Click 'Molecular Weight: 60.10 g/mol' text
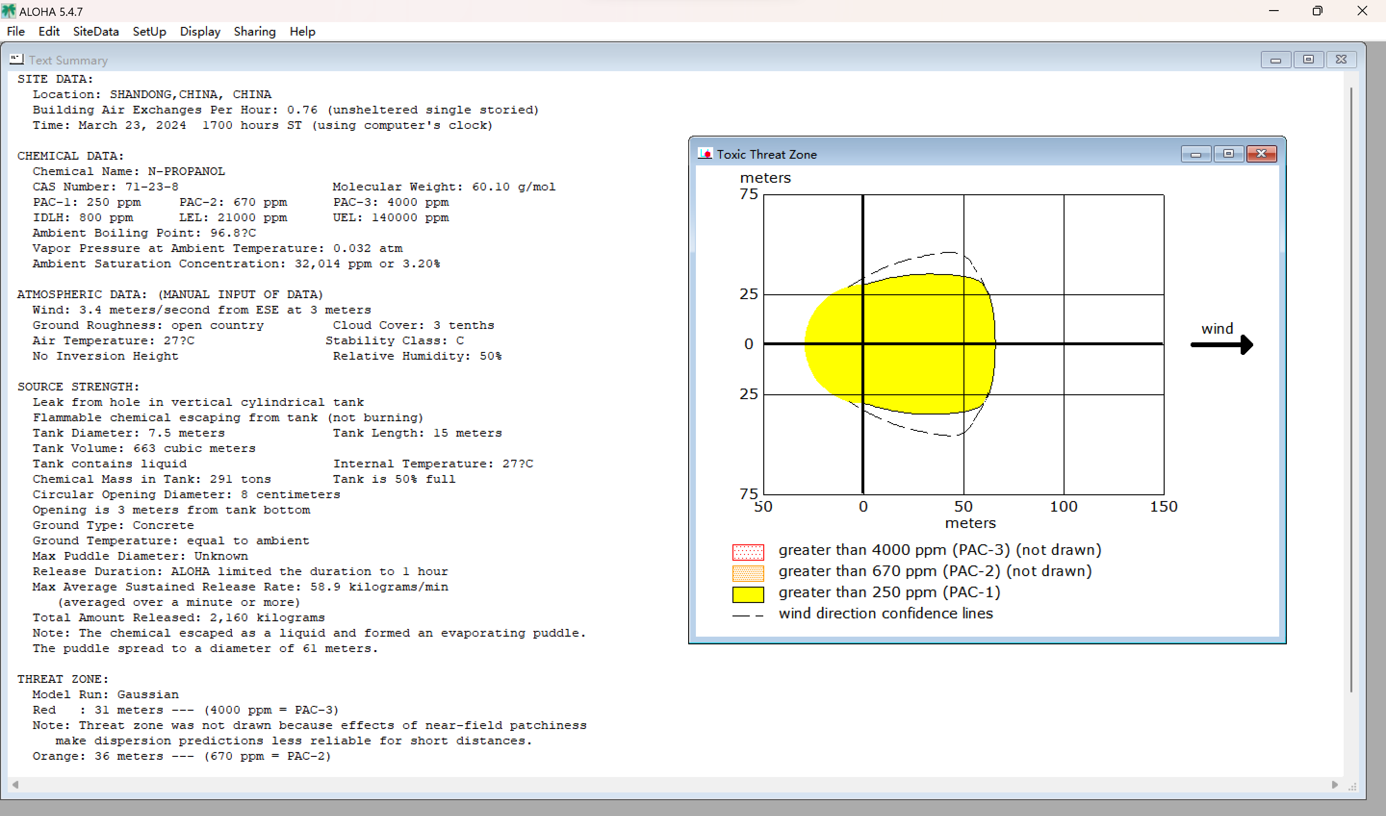Image resolution: width=1386 pixels, height=816 pixels. tap(444, 187)
